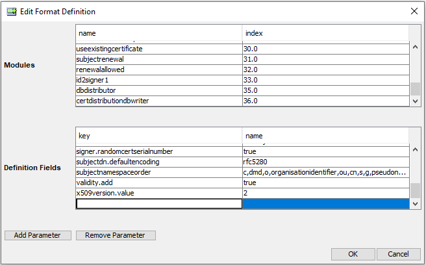
Task: Select the certdistributiondbwriter index value 36.0
Action: (325, 101)
